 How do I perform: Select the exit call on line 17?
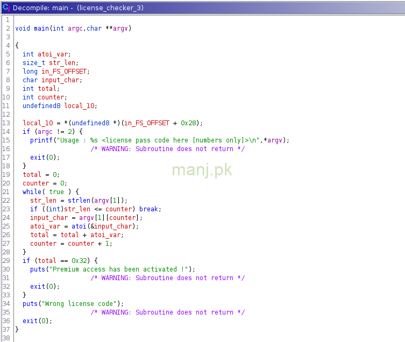[38, 158]
